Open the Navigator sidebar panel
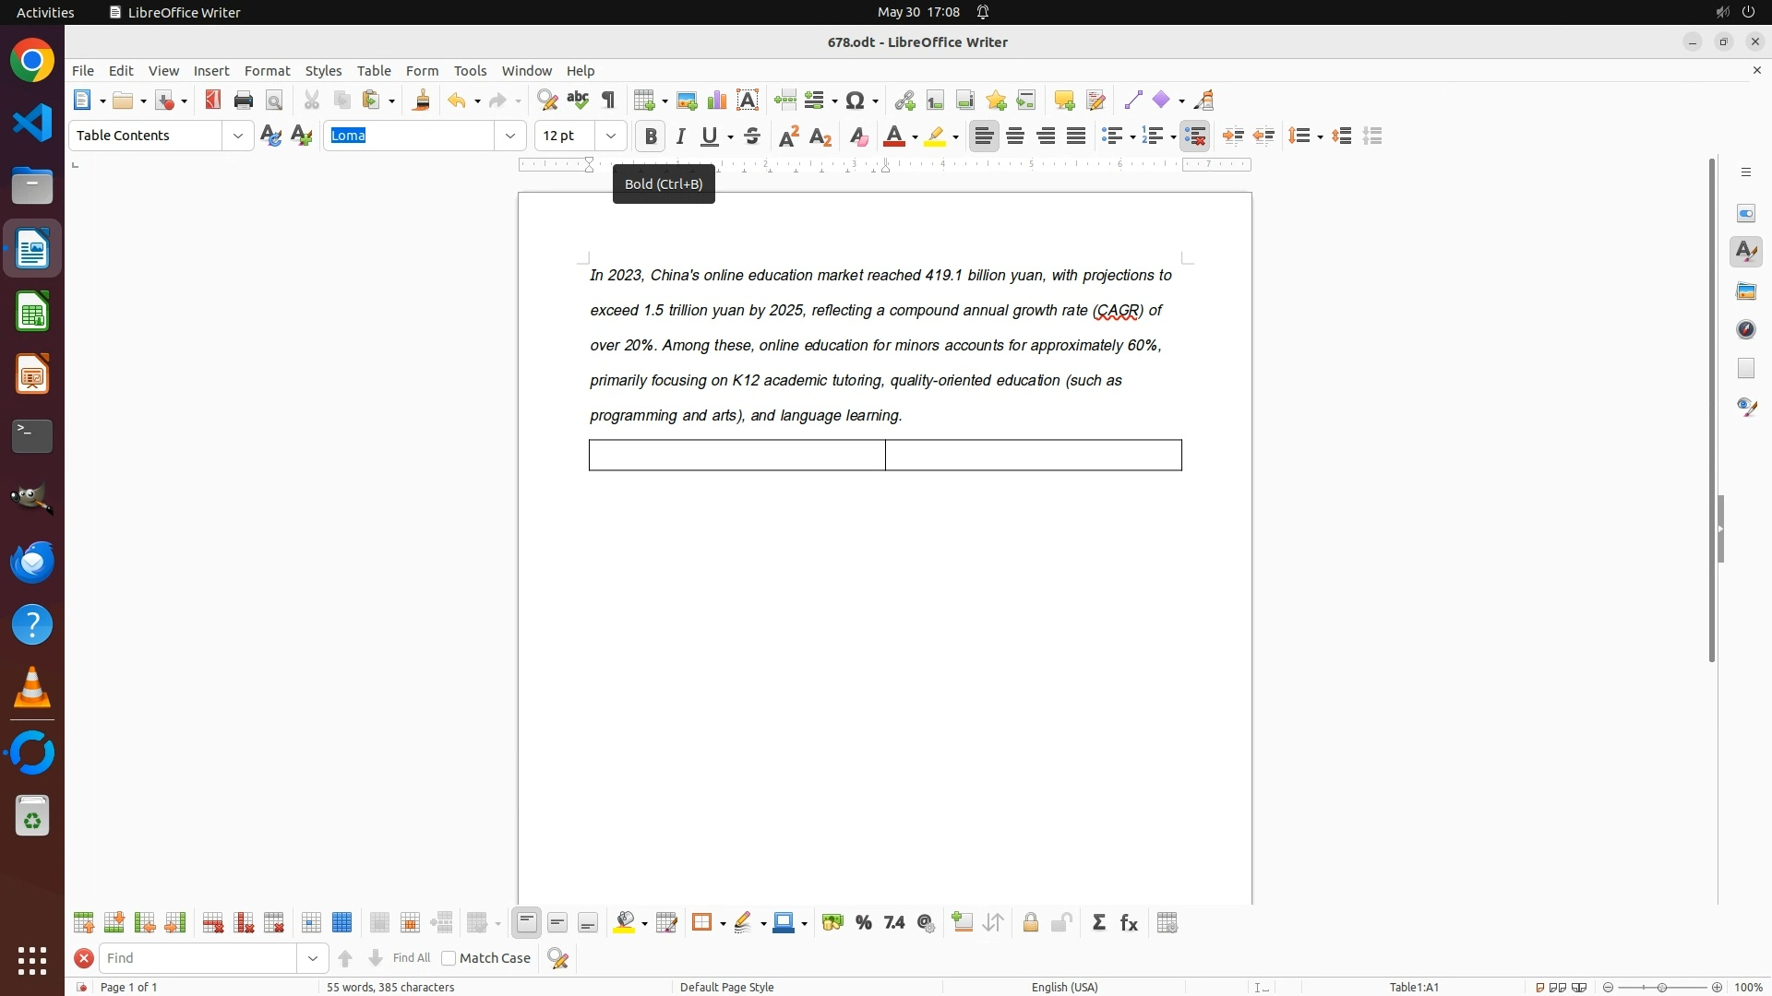Image resolution: width=1772 pixels, height=996 pixels. (x=1745, y=330)
